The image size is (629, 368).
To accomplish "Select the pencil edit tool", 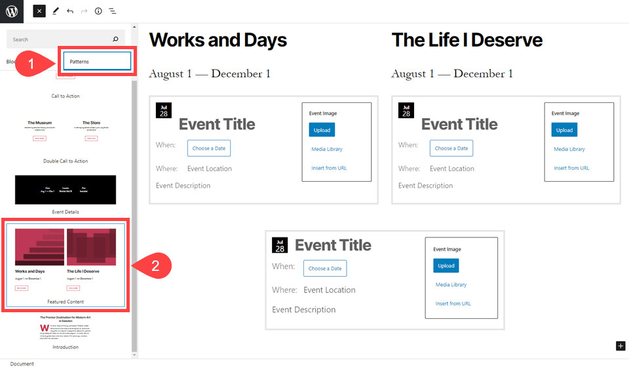I will point(56,11).
